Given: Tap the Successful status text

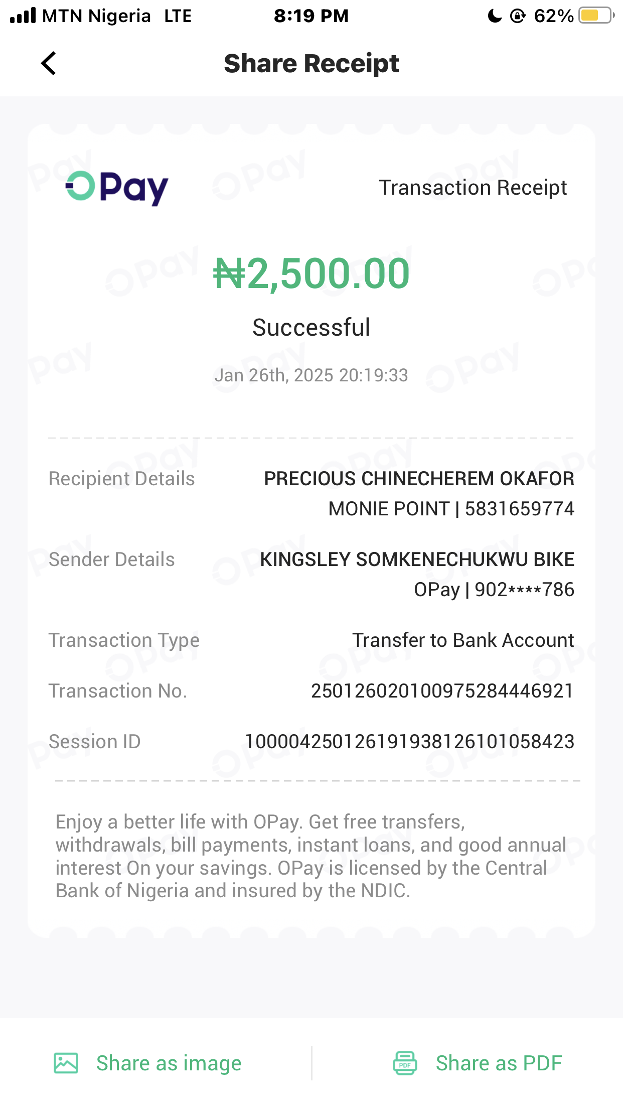Looking at the screenshot, I should [311, 328].
